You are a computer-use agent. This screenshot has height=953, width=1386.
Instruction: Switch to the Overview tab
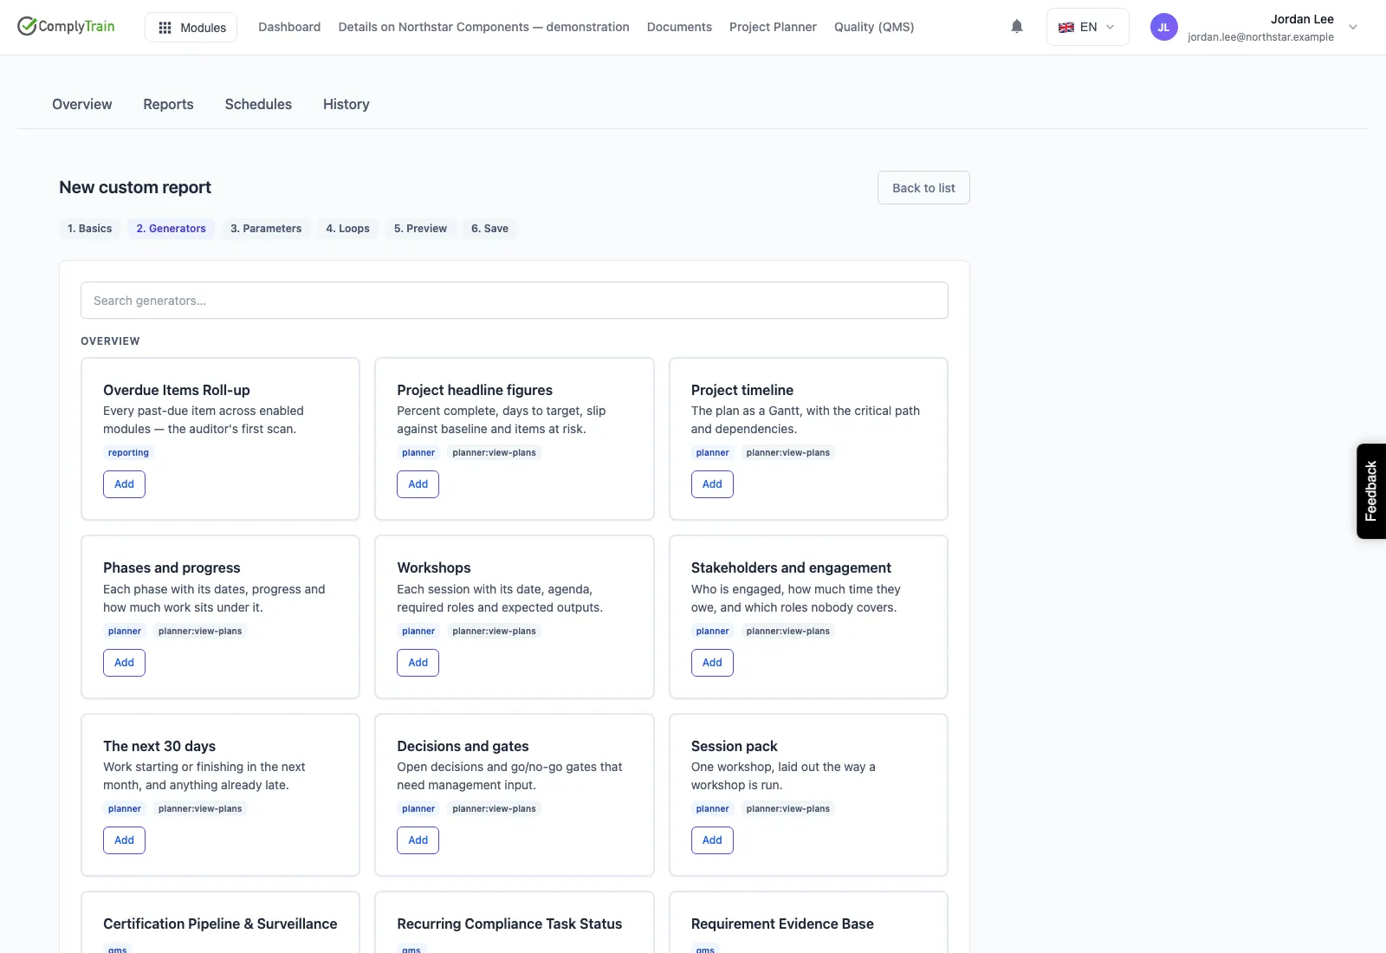pos(82,104)
